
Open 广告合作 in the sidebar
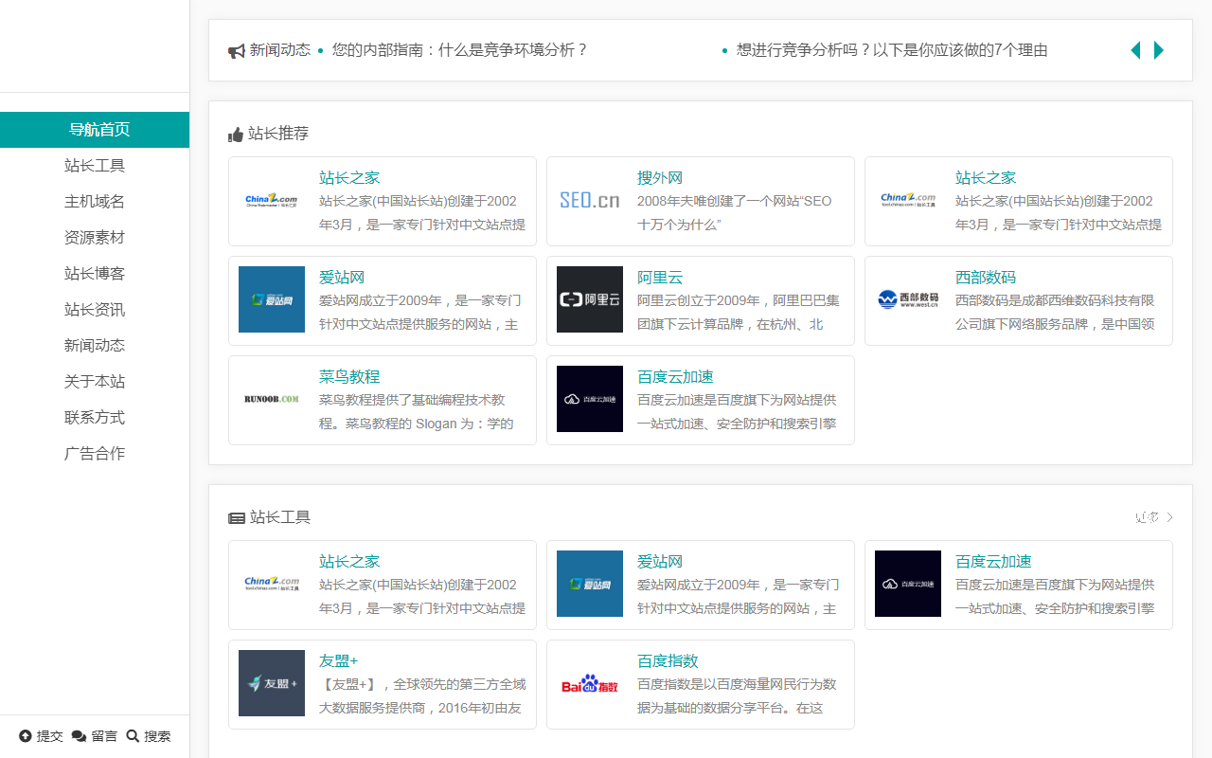click(95, 454)
